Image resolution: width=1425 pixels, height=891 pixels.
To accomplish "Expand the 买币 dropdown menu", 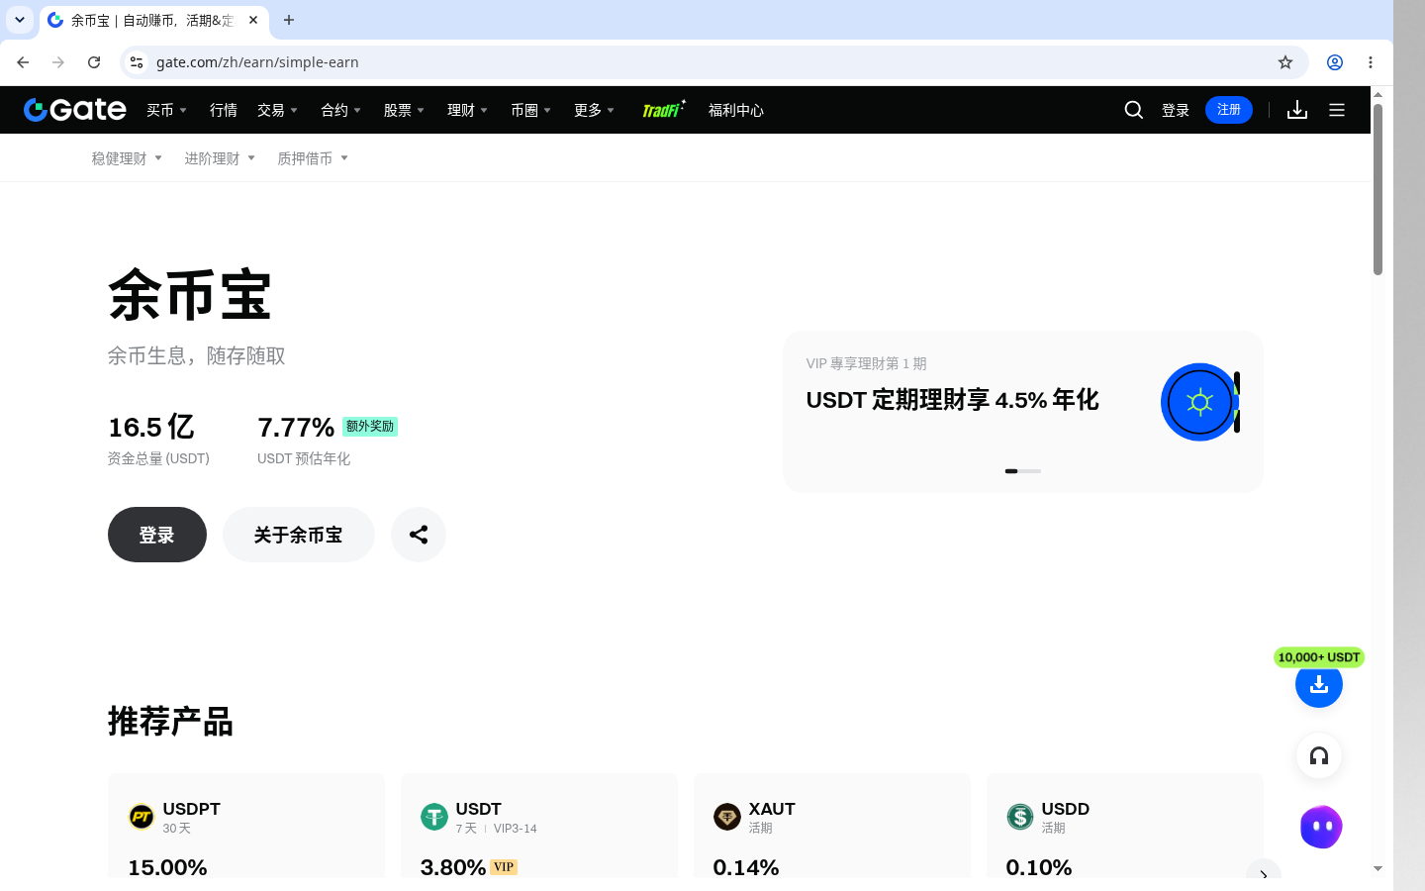I will pyautogui.click(x=166, y=110).
